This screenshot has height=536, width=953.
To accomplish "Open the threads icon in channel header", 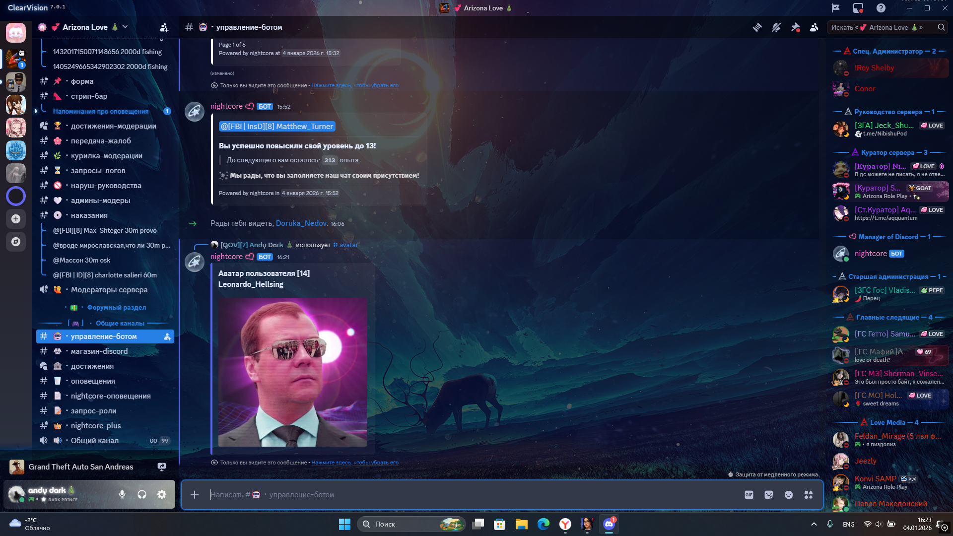I will click(x=757, y=27).
